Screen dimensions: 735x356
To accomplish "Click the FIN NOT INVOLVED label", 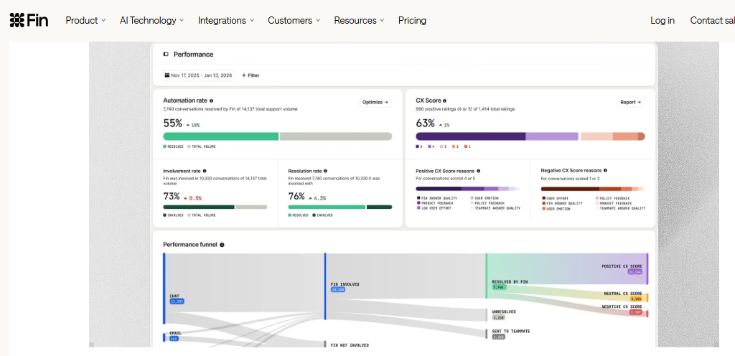I will pos(350,345).
